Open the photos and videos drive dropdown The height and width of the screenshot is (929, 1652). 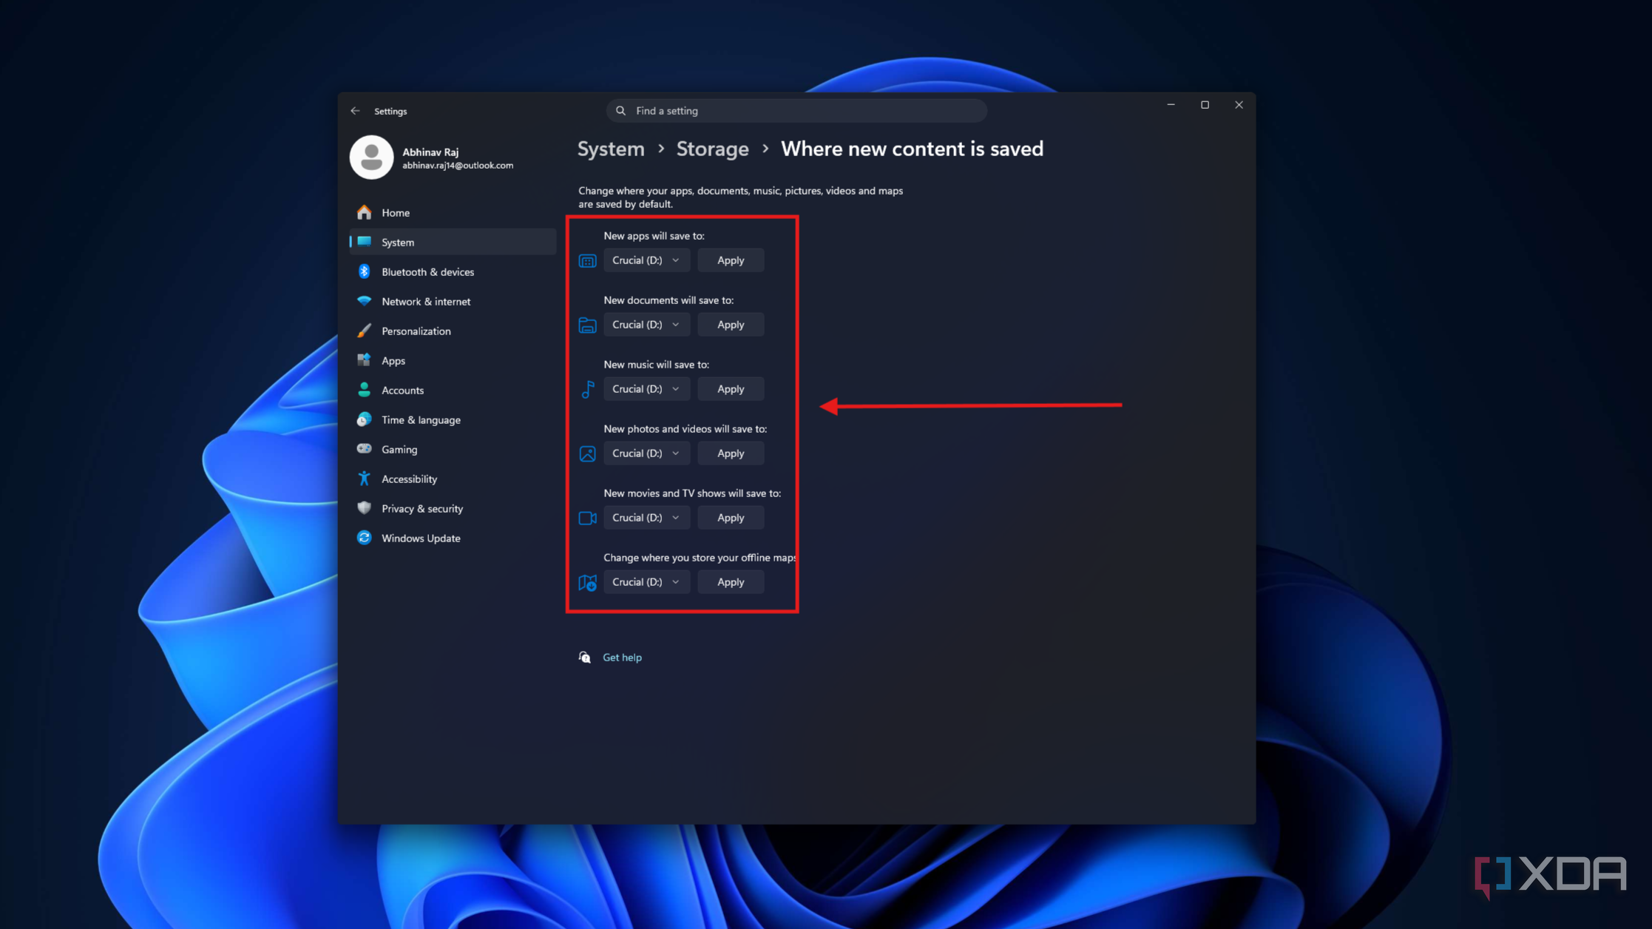click(x=646, y=453)
